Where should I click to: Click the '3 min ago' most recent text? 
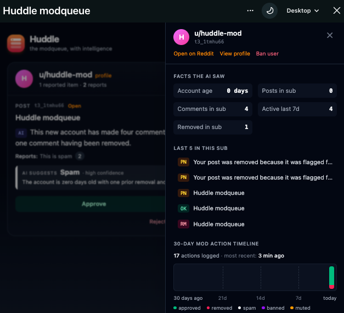click(271, 256)
